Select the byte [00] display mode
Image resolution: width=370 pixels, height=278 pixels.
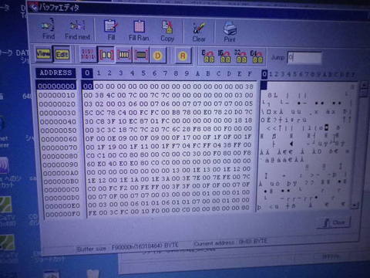point(106,55)
